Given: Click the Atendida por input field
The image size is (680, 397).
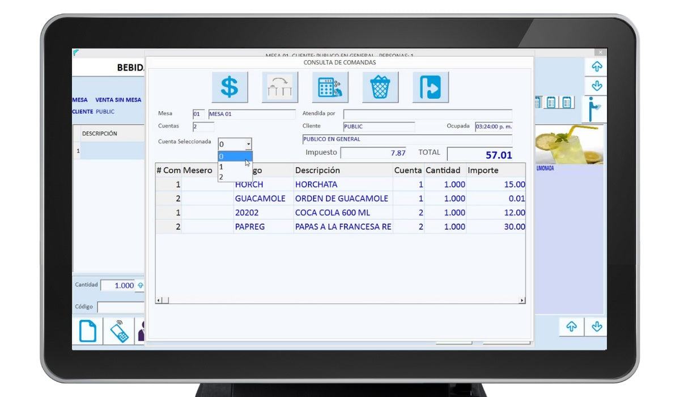Looking at the screenshot, I should click(x=427, y=114).
